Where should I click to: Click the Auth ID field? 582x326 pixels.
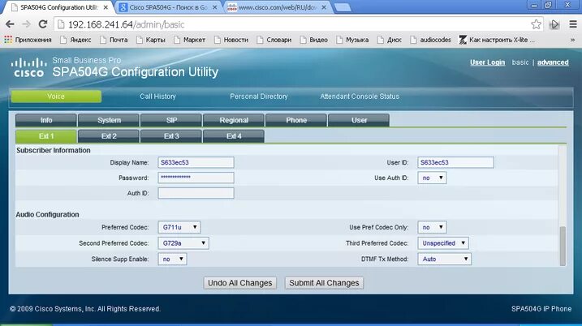(196, 193)
